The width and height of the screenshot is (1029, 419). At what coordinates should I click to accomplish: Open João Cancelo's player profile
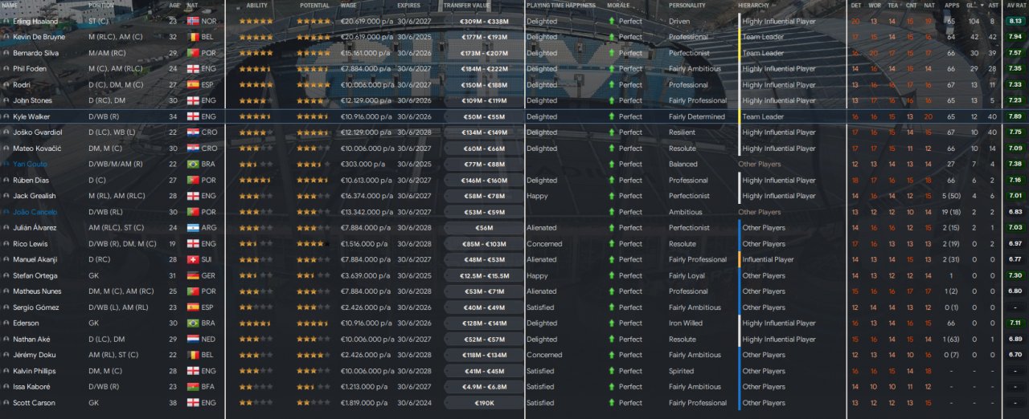[x=35, y=212]
